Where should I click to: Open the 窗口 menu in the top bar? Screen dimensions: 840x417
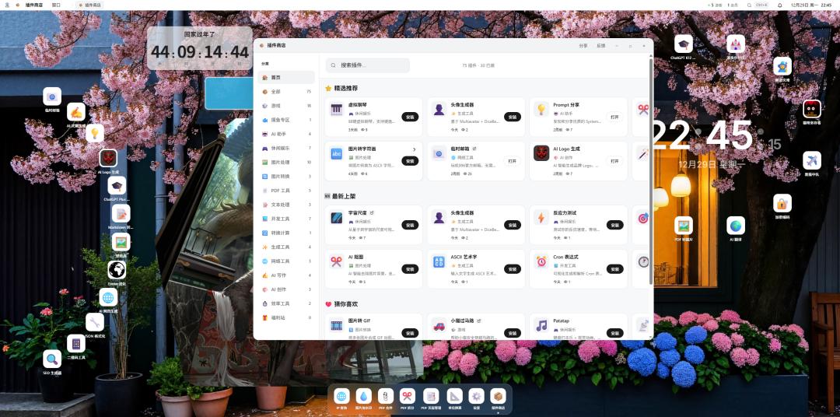56,5
